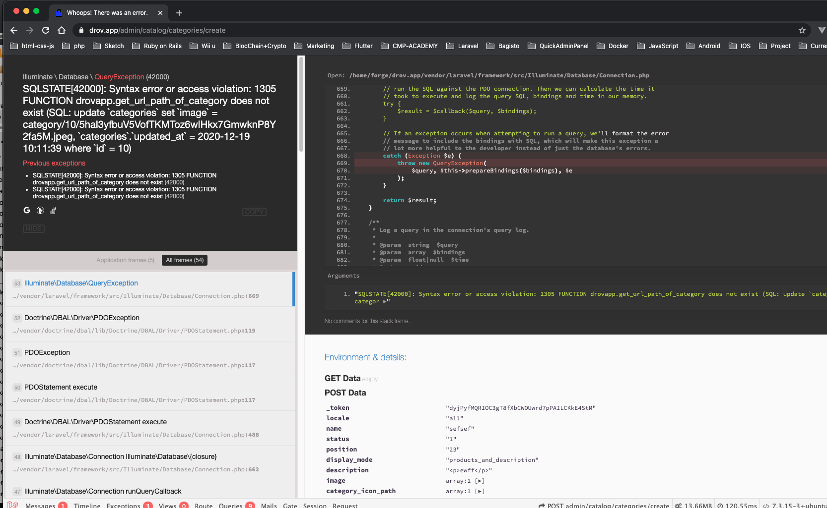Screen dimensions: 827x508
Task: Open the Timeline debugbar tab
Action: pyautogui.click(x=87, y=506)
